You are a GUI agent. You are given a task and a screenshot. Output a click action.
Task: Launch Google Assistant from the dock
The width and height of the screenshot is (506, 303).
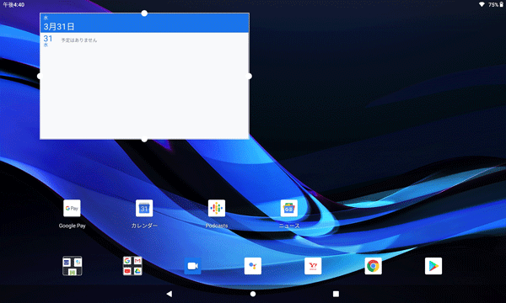click(x=253, y=266)
